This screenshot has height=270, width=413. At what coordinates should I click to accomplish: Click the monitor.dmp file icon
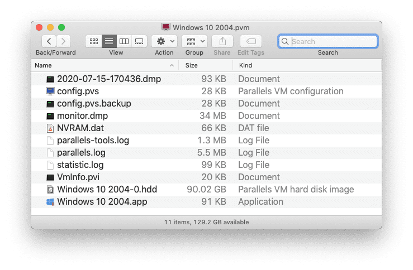(50, 116)
